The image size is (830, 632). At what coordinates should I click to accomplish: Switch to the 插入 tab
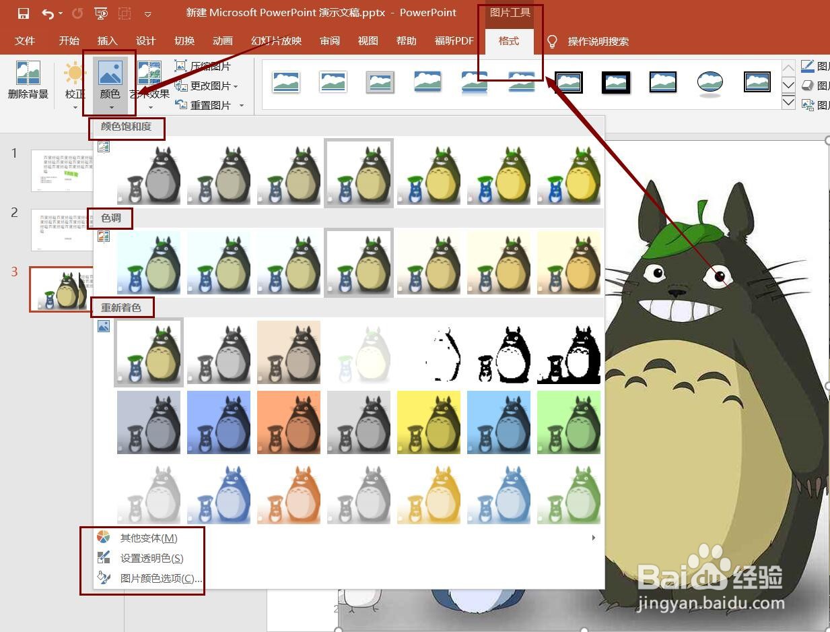point(107,41)
